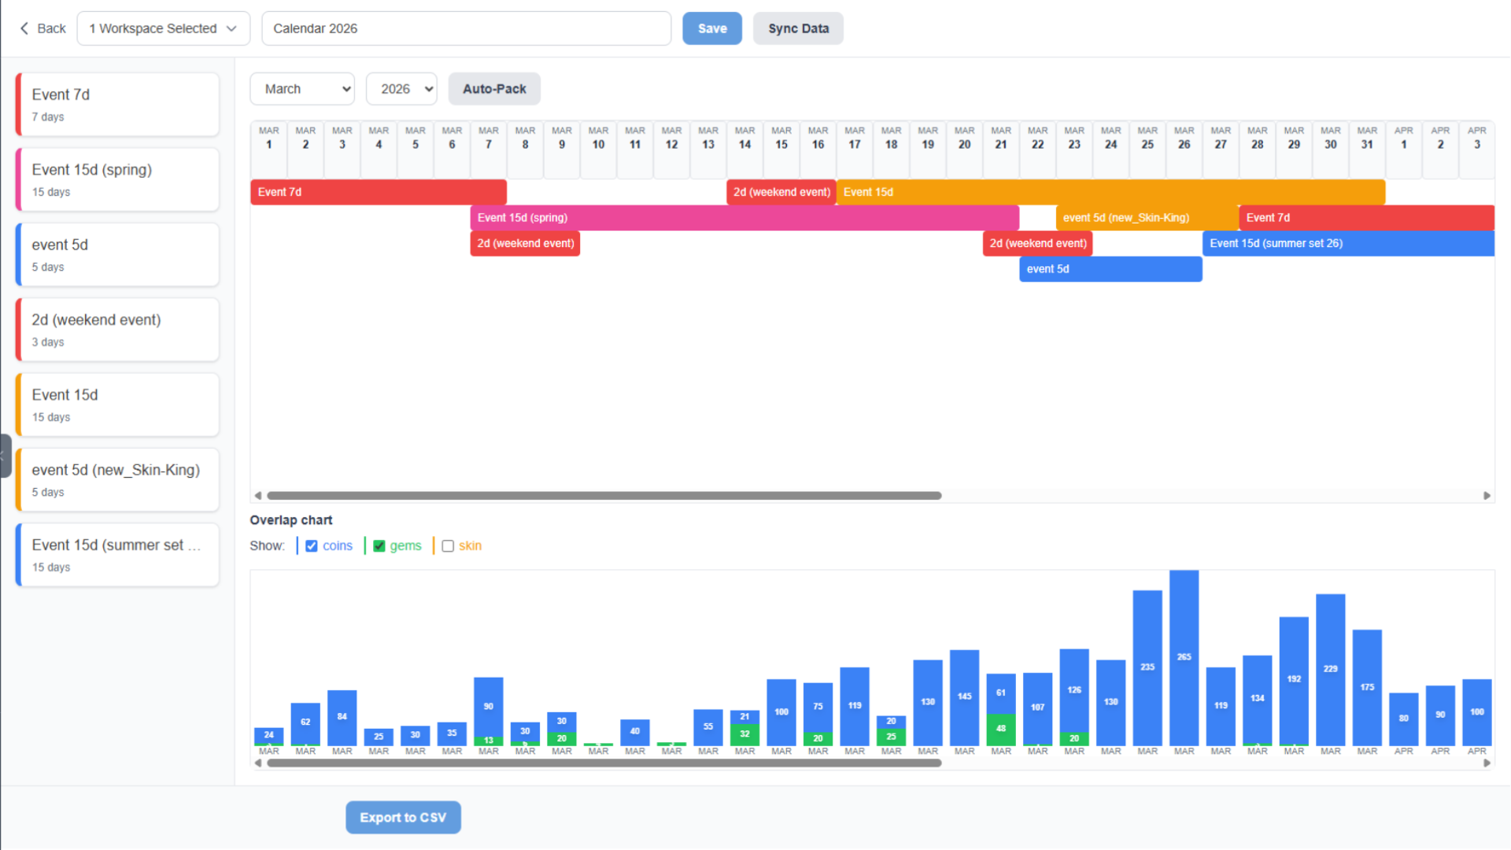Enable the skin checkbox in overlap chart

(x=448, y=545)
